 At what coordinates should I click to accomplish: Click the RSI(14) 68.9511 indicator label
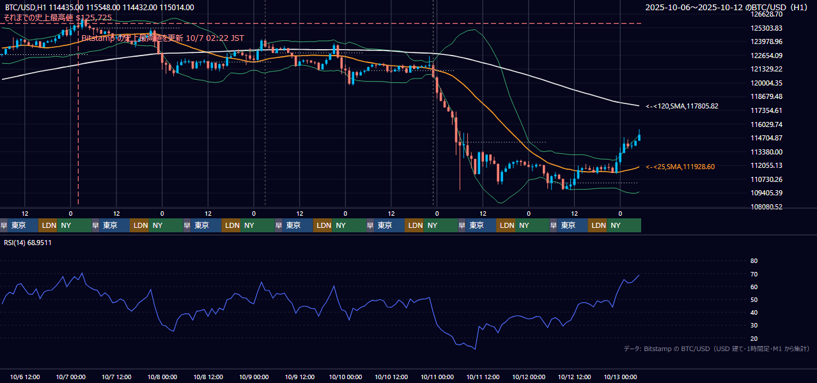point(27,243)
